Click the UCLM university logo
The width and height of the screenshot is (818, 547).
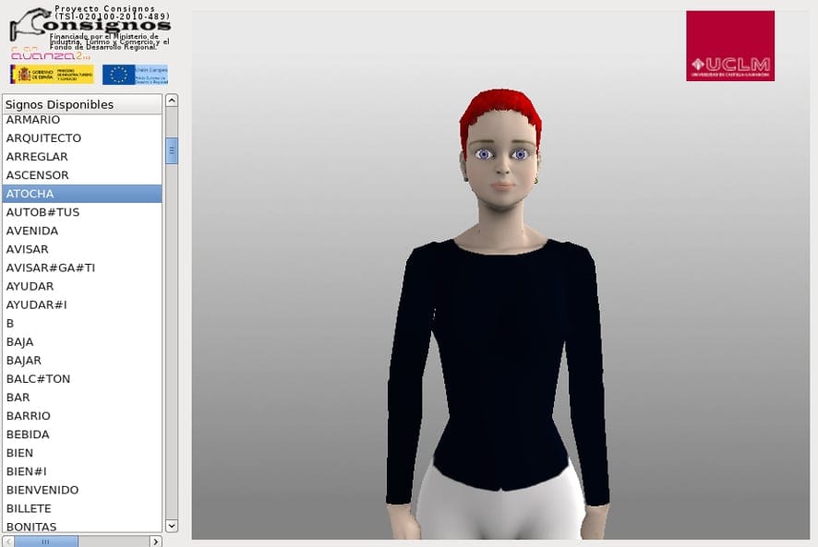tap(730, 46)
